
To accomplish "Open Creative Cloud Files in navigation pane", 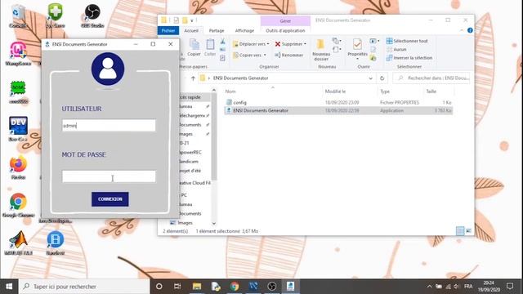I will click(x=194, y=183).
